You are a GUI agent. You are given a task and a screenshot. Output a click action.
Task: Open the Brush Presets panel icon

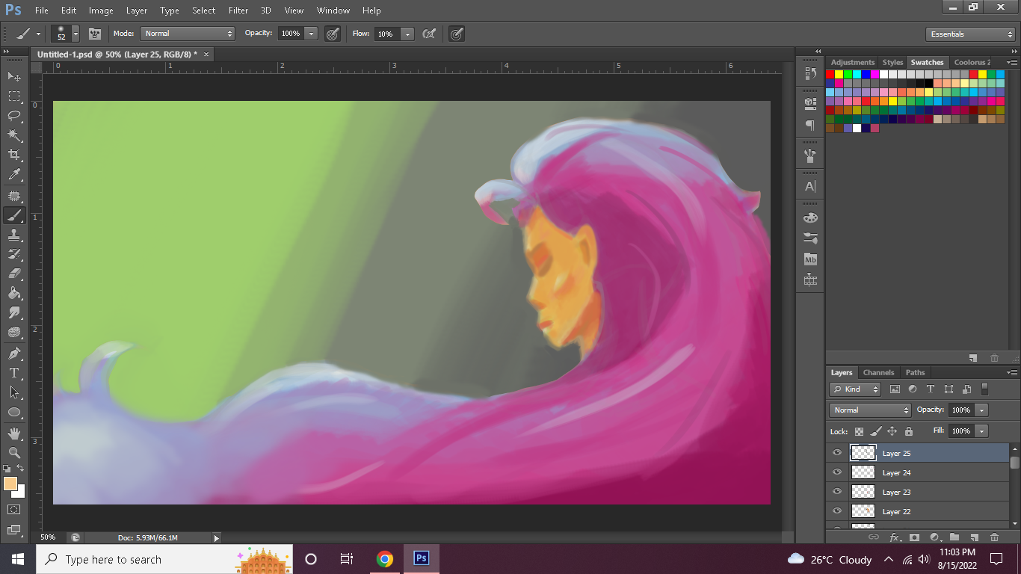coord(810,238)
